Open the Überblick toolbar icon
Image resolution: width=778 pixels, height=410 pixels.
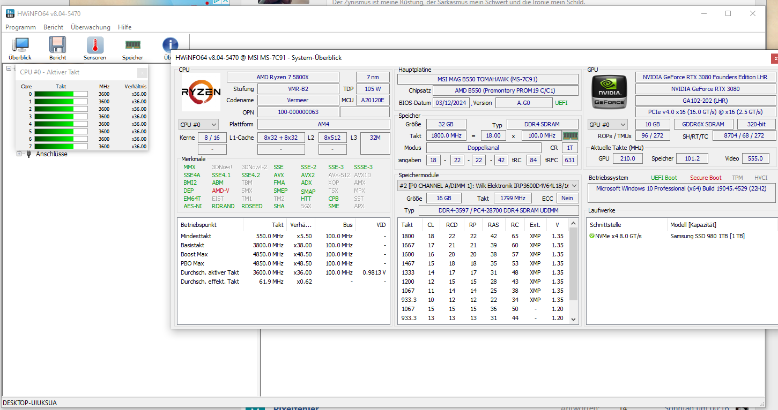coord(20,49)
